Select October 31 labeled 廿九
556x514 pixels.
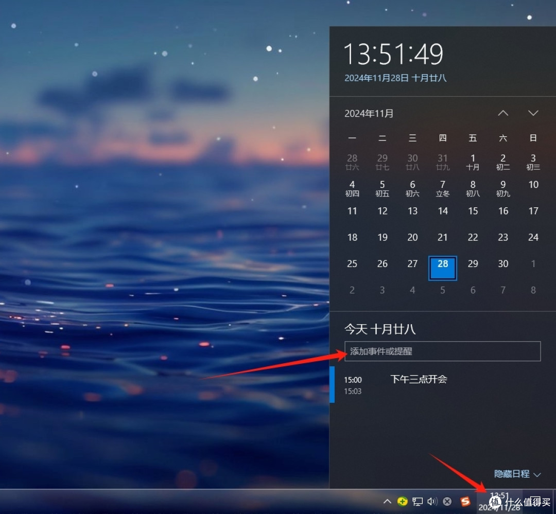pyautogui.click(x=443, y=162)
